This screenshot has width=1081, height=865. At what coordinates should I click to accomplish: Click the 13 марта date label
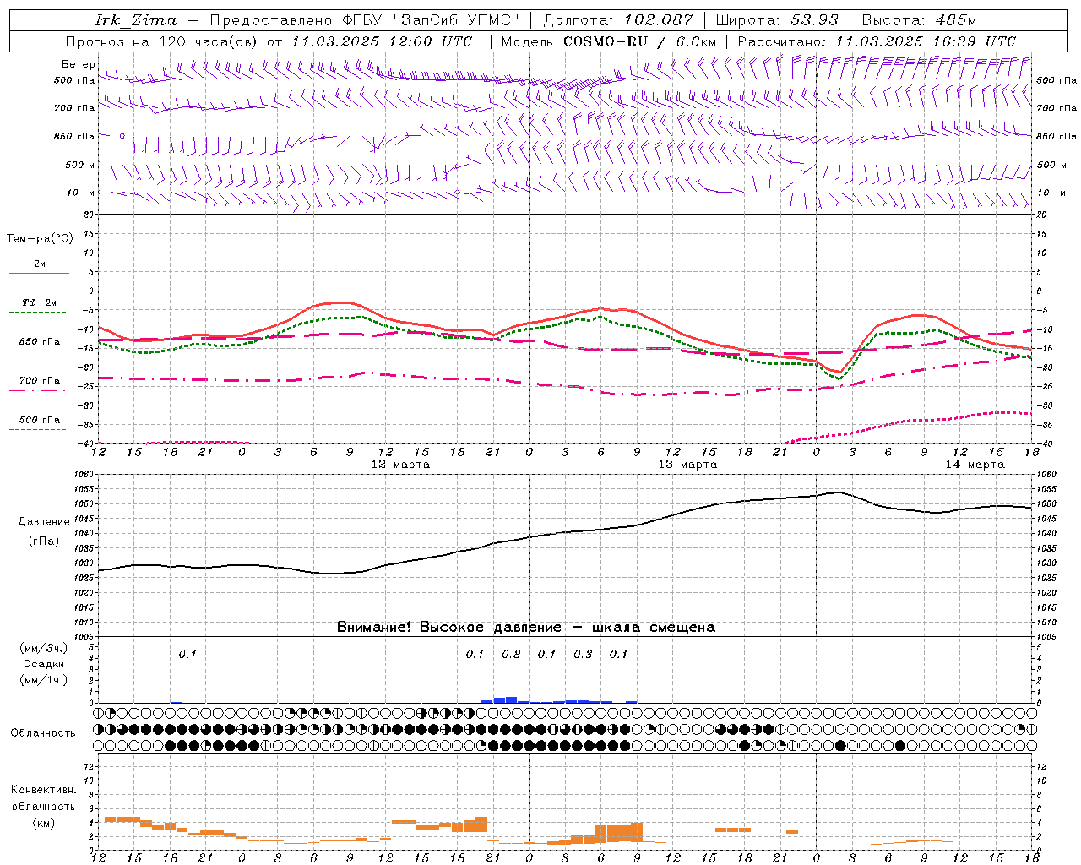(x=688, y=464)
